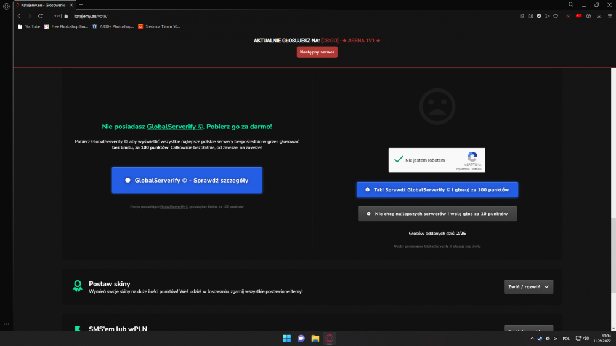Open the 2,800+ Photoshop... bookmark
Viewport: 616px width, 346px height.
coord(113,26)
